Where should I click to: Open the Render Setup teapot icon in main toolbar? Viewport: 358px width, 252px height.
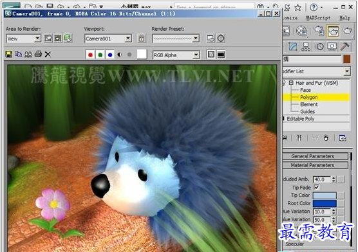(x=319, y=31)
